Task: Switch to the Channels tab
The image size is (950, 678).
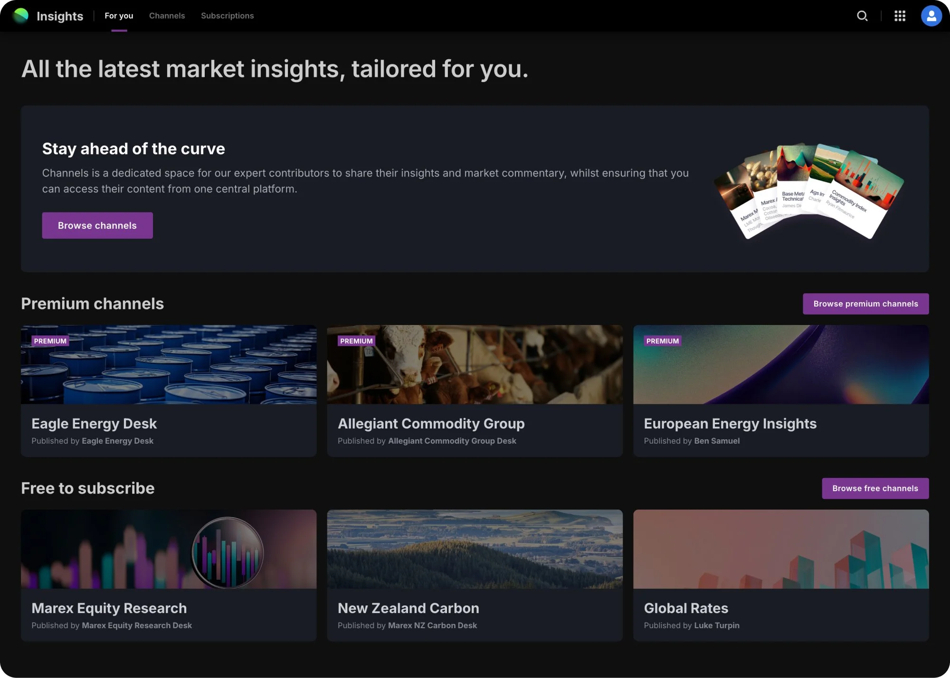Action: click(167, 16)
